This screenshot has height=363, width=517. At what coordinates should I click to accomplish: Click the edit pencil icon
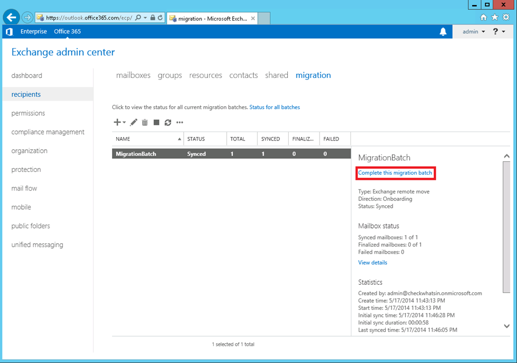(133, 122)
